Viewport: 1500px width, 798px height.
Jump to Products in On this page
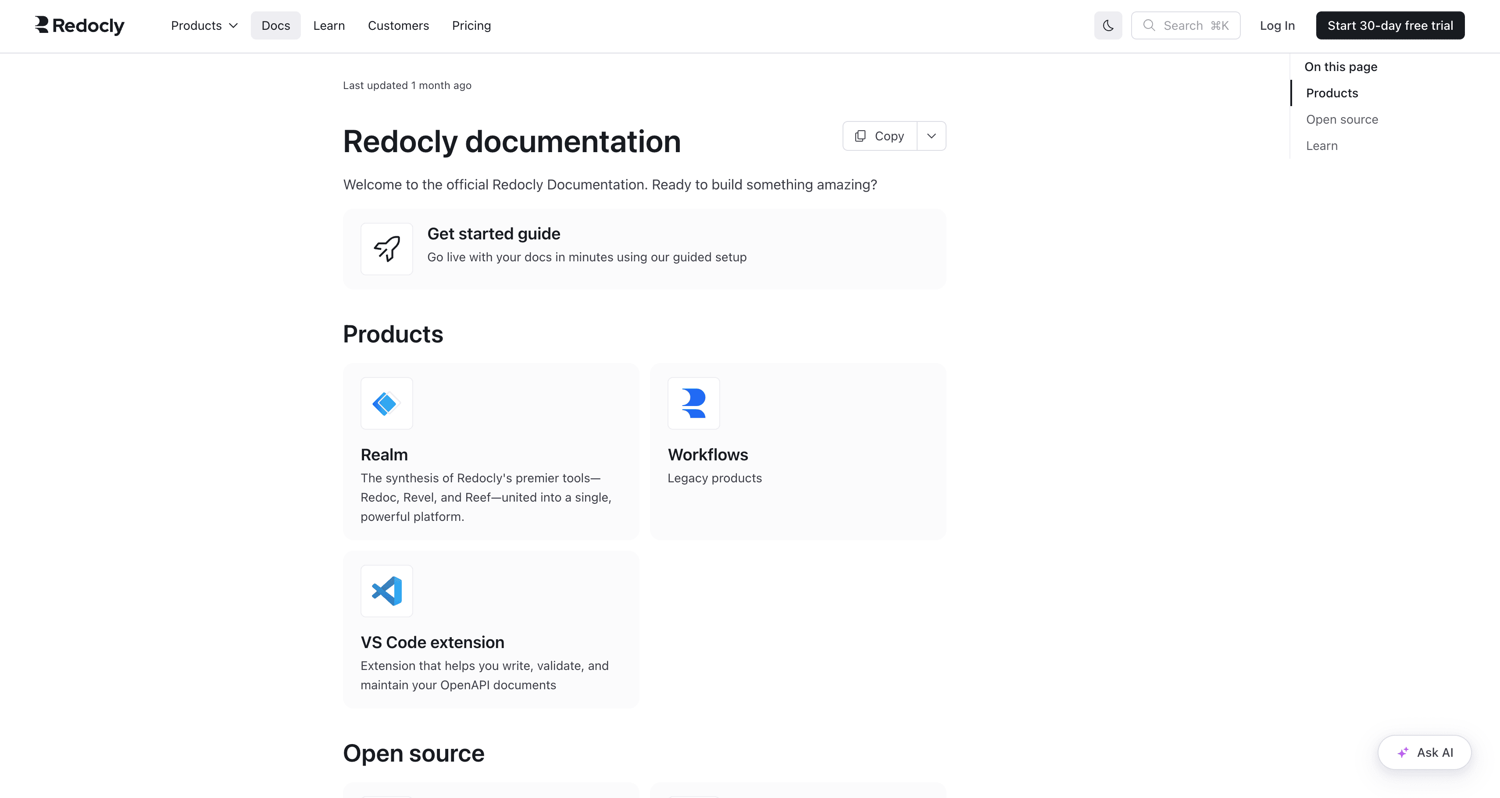click(x=1332, y=93)
